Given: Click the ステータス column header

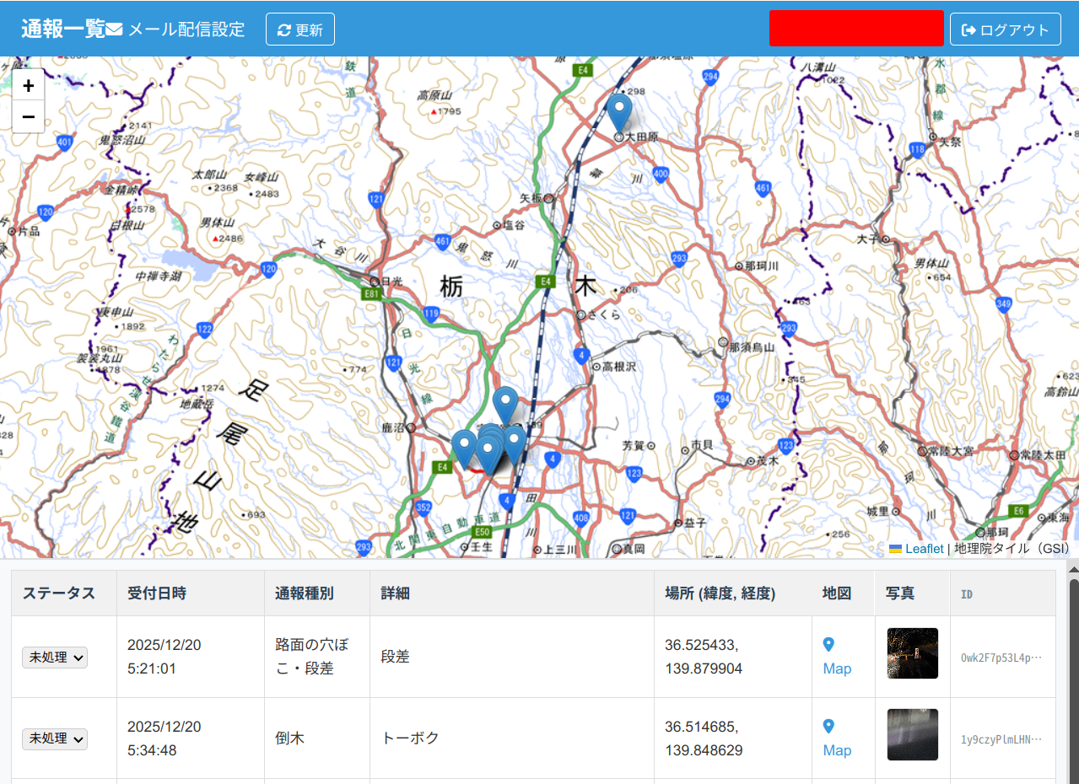Looking at the screenshot, I should pyautogui.click(x=64, y=593).
